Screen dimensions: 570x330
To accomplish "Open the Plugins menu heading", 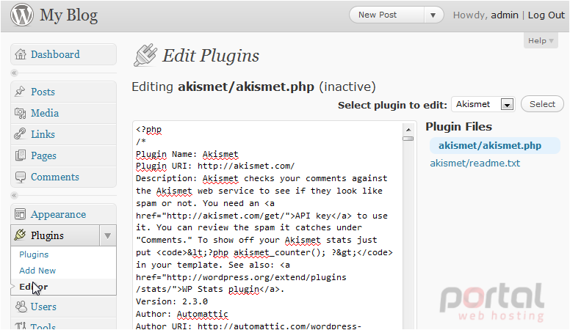I will coord(47,235).
